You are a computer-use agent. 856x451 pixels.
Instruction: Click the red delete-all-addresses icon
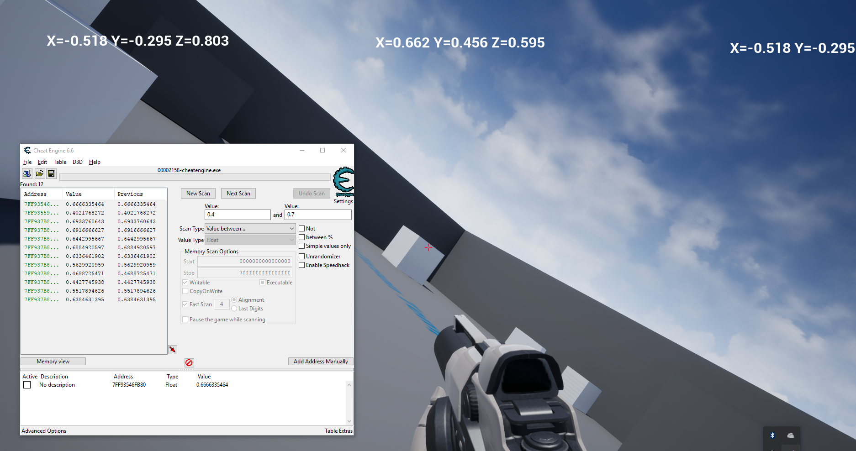[x=189, y=362]
